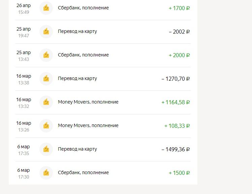This screenshot has height=194, width=252.
Task: Open Перевод на карту entry from 25 апр
Action: point(77,31)
